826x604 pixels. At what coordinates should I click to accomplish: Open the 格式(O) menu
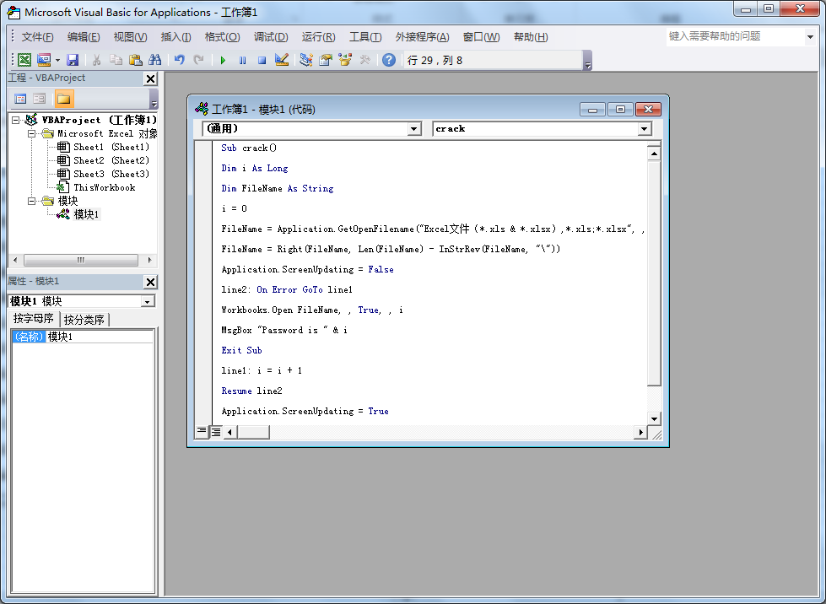[222, 37]
